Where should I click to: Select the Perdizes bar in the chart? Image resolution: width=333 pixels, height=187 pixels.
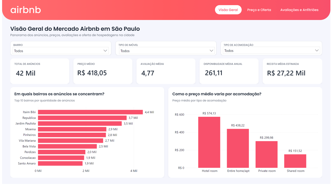click(62, 152)
